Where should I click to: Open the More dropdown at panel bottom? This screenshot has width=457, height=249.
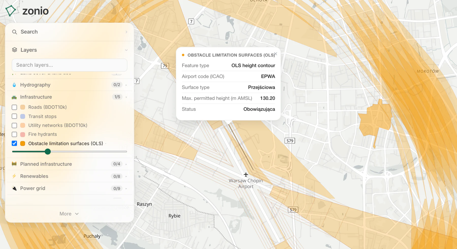[69, 214]
